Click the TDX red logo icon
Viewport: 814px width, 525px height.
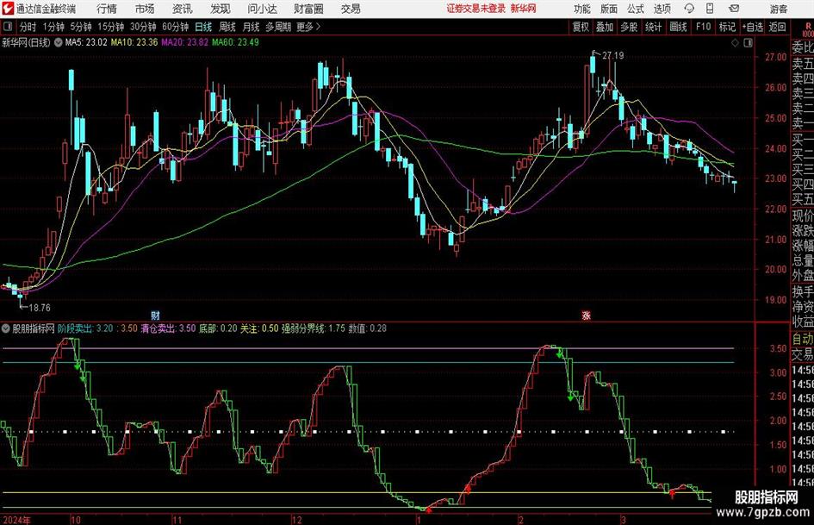(8, 9)
